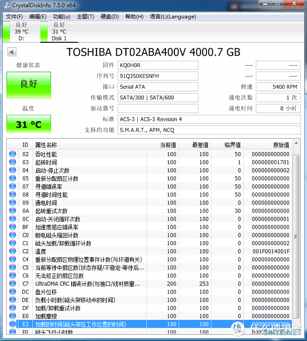Screen dimensions: 307x341
Task: Click the blue status orb for ID 05
Action: tap(13, 178)
